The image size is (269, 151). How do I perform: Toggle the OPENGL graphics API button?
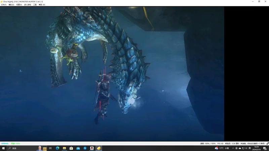pos(5,144)
